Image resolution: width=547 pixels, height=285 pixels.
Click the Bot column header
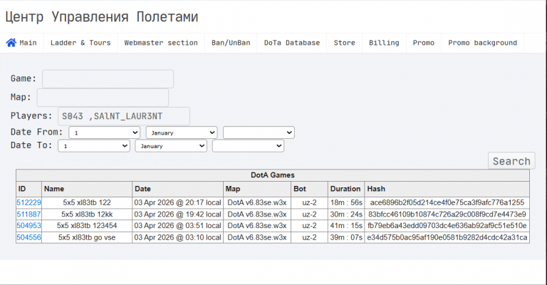[x=309, y=189]
